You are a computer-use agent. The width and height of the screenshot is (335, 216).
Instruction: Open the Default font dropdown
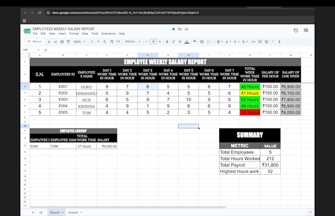point(133,42)
